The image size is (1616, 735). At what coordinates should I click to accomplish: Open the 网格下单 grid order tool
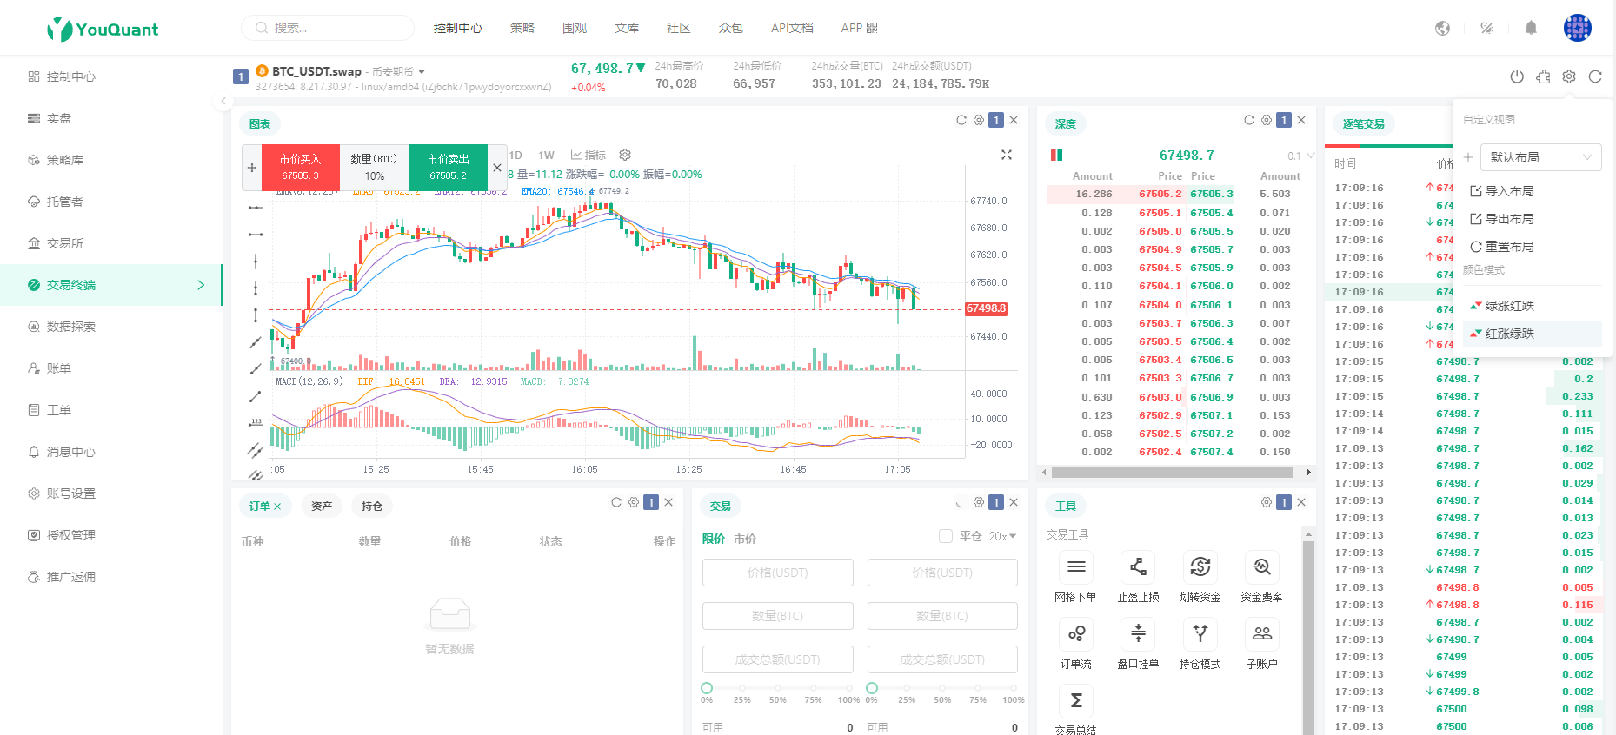click(x=1075, y=568)
